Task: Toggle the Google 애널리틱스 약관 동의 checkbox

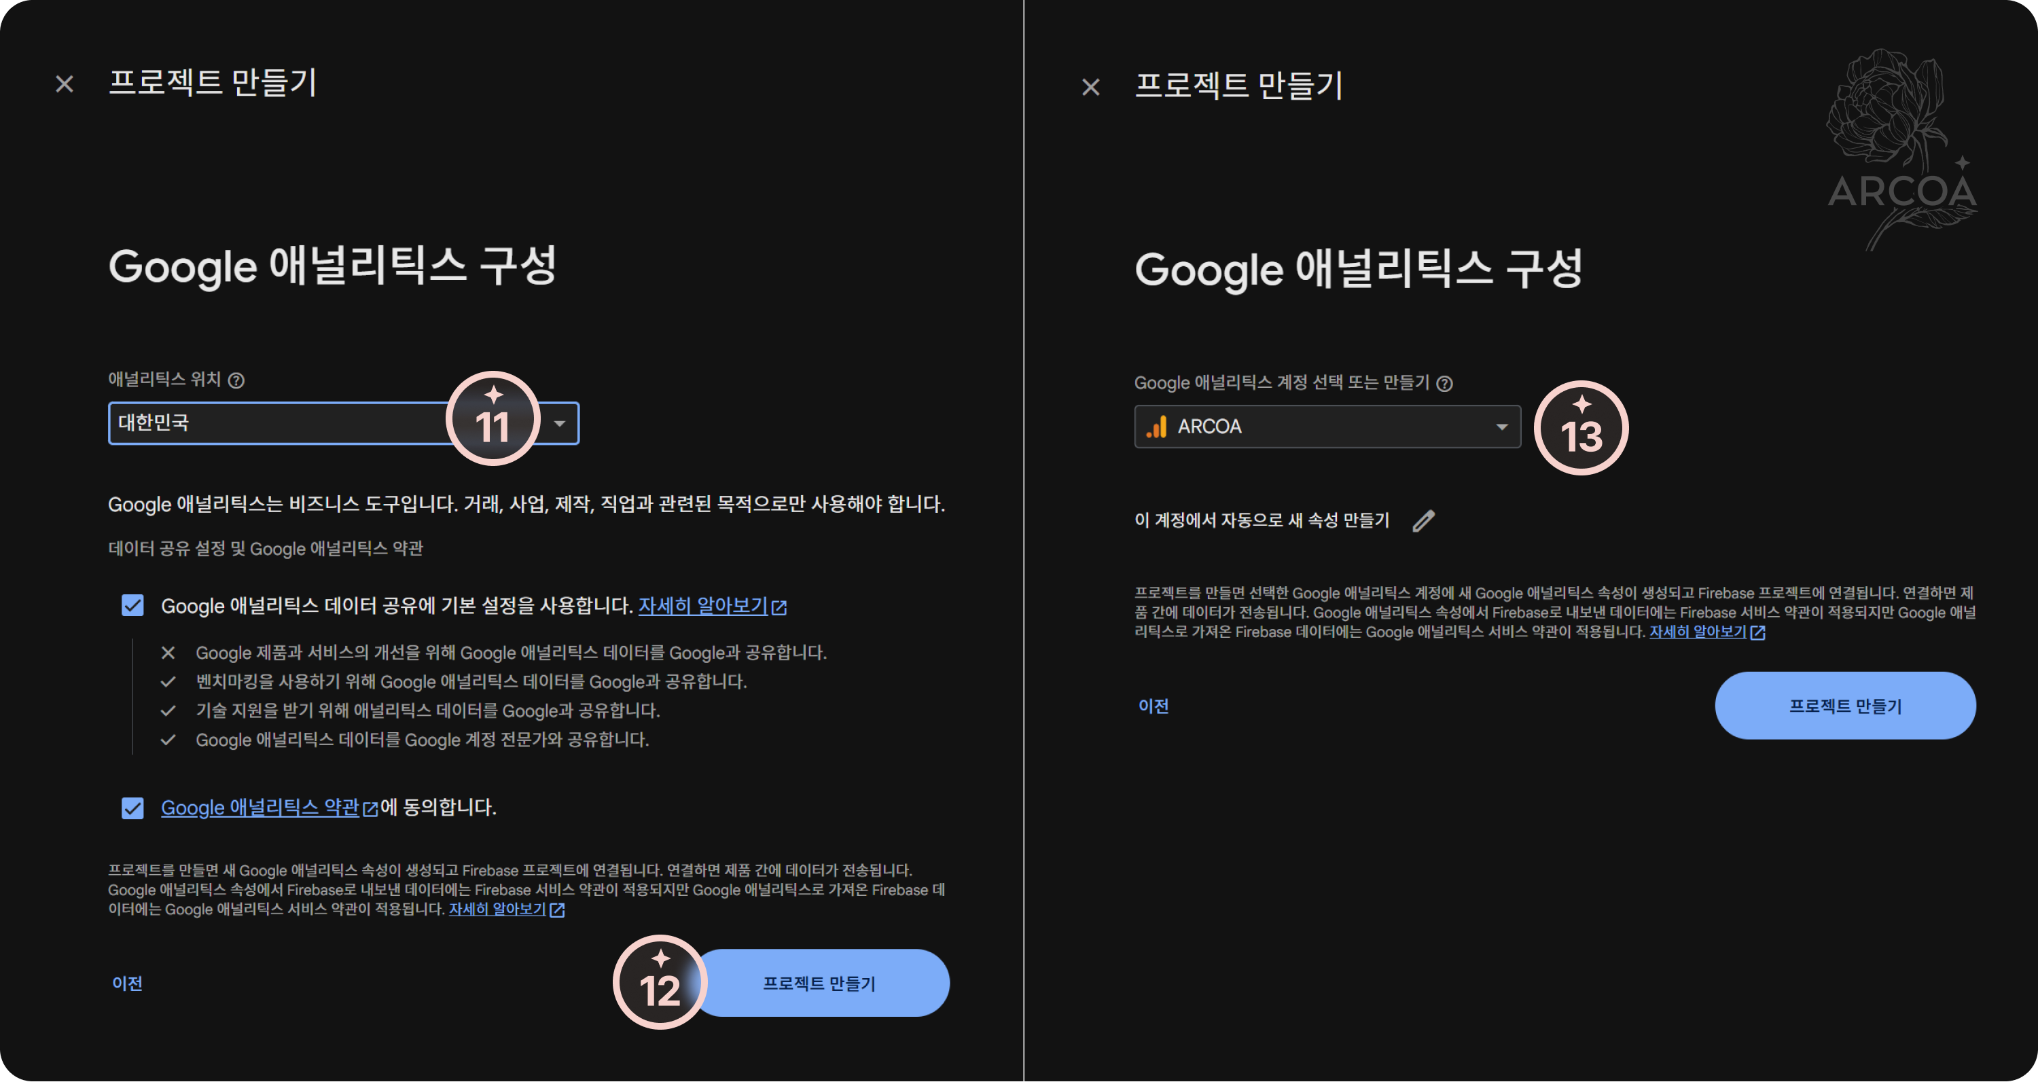Action: tap(133, 808)
